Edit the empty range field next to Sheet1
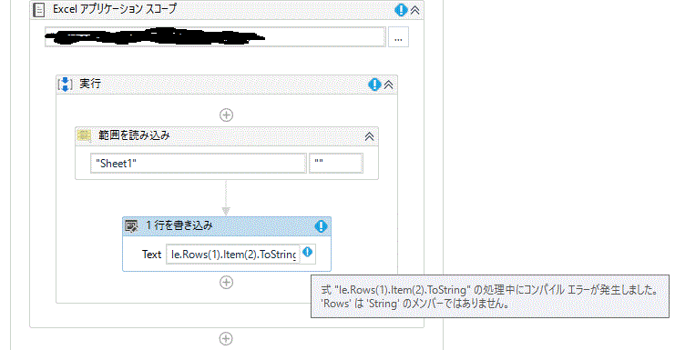The width and height of the screenshot is (675, 350). (x=336, y=164)
